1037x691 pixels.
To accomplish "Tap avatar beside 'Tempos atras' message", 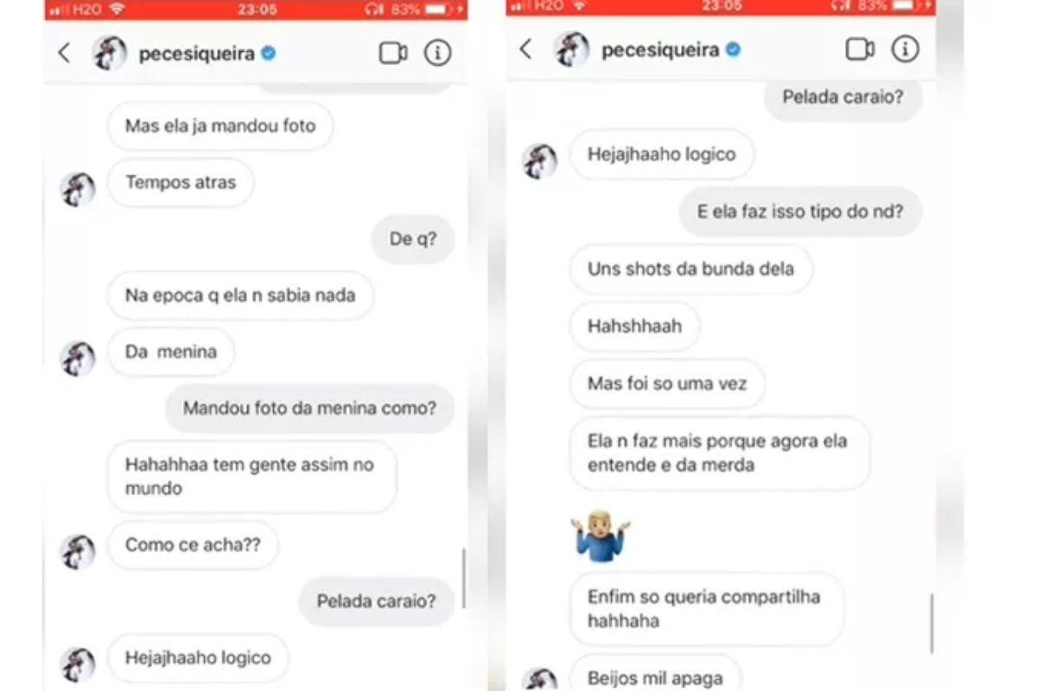I will (x=77, y=190).
